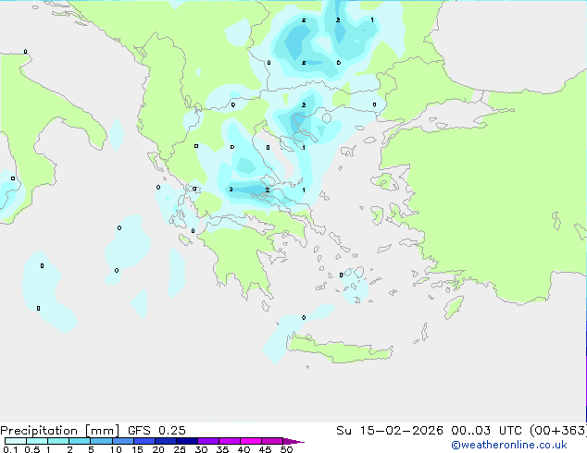Image resolution: width=587 pixels, height=453 pixels.
Task: Click the "40" legend scale label
Action: pyautogui.click(x=244, y=449)
